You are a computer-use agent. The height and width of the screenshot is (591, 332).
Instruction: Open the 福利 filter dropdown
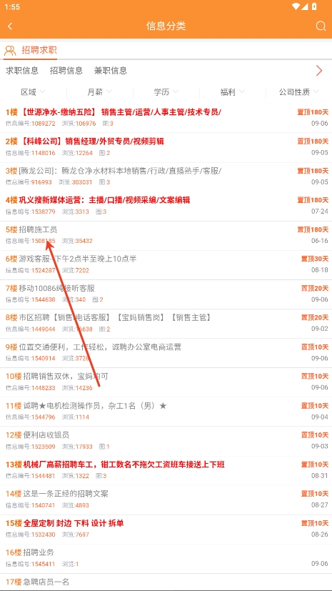(233, 92)
